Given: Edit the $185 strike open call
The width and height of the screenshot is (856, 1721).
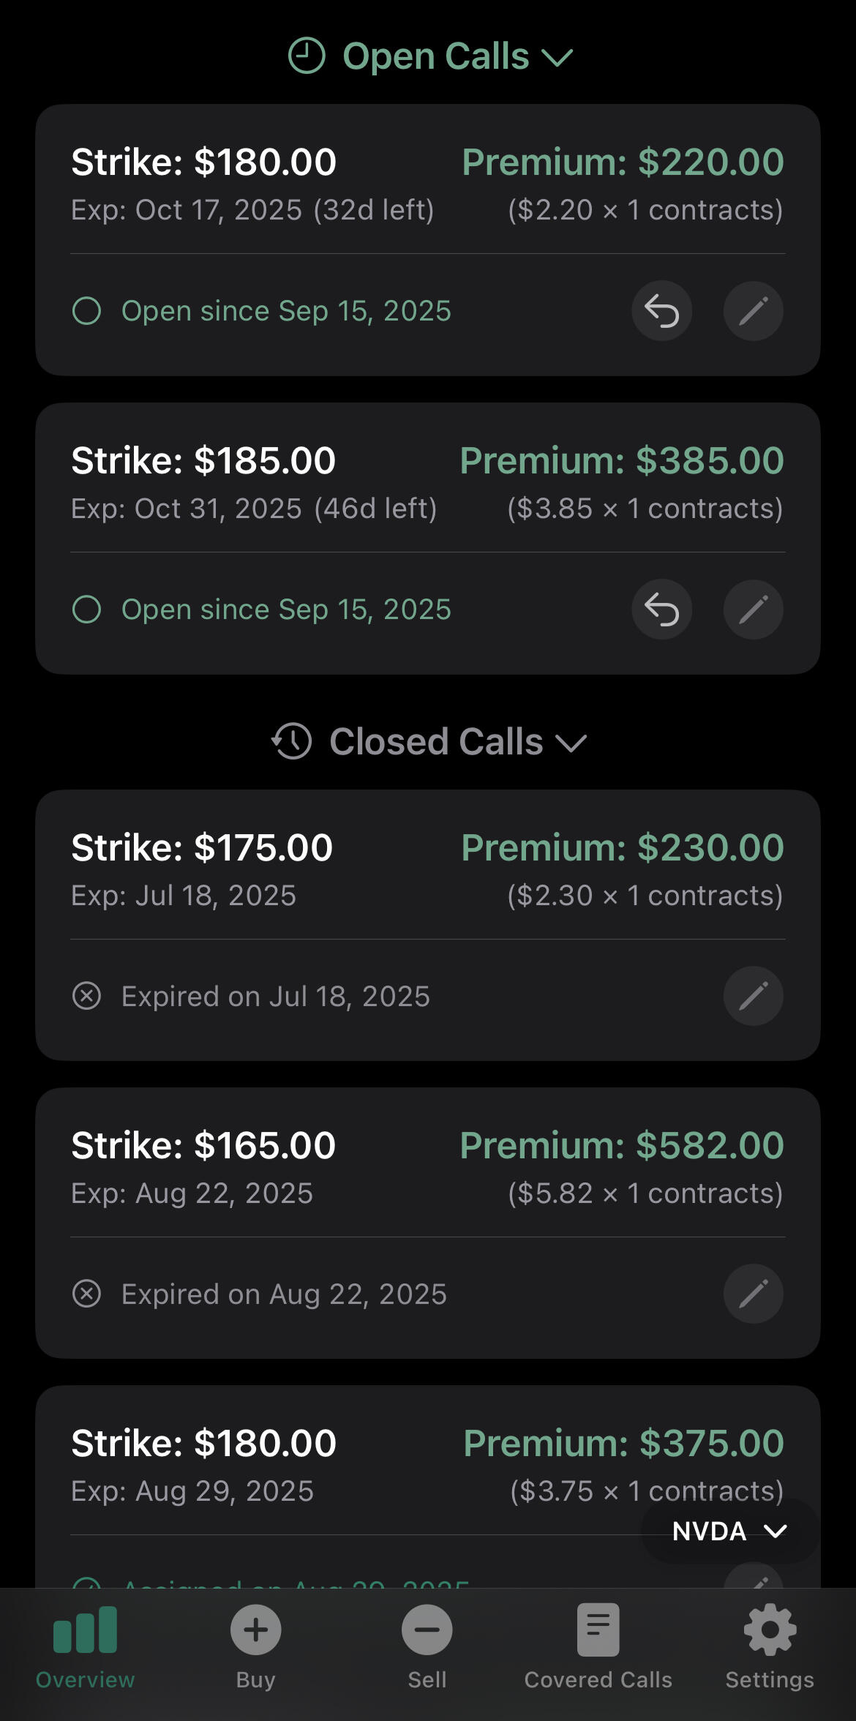Looking at the screenshot, I should pyautogui.click(x=753, y=610).
